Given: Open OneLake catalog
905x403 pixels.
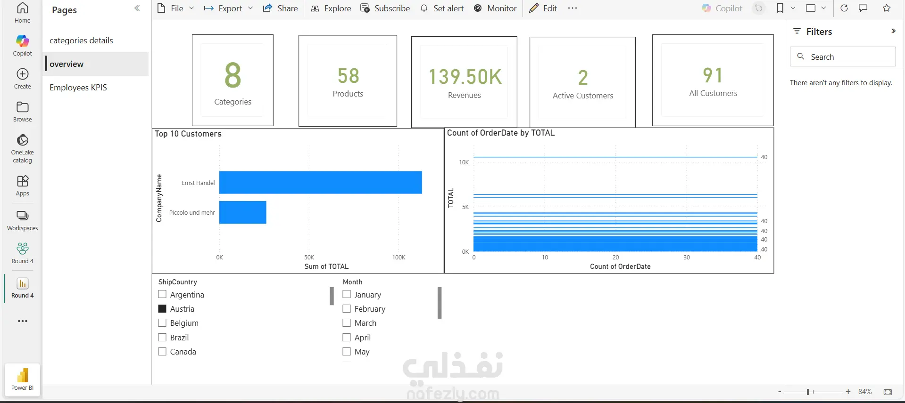Looking at the screenshot, I should pos(22,148).
